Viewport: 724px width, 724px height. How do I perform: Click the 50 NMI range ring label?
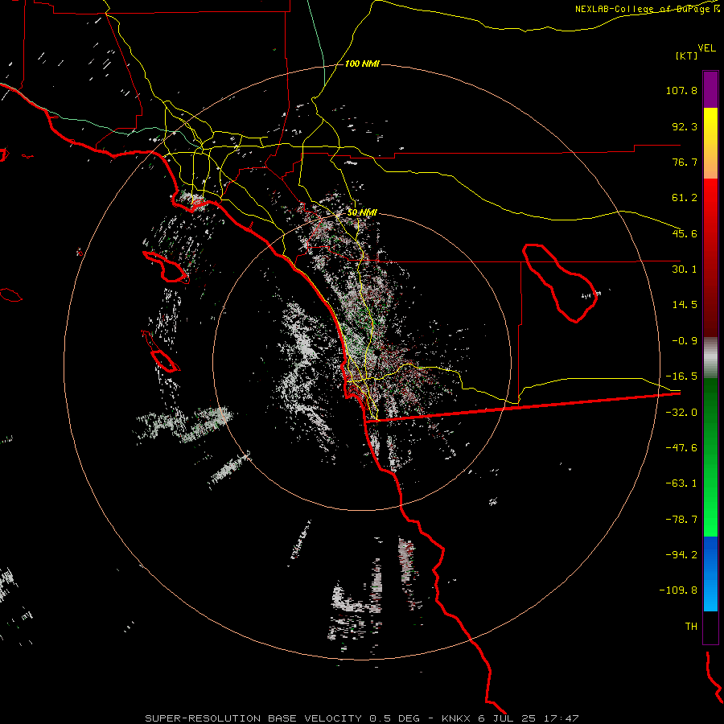click(362, 213)
